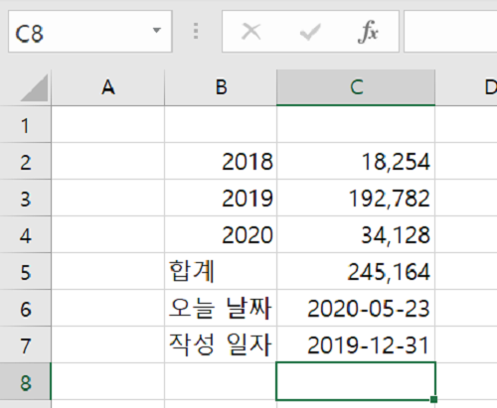The width and height of the screenshot is (497, 408).
Task: Select row 7 header
Action: coord(26,345)
